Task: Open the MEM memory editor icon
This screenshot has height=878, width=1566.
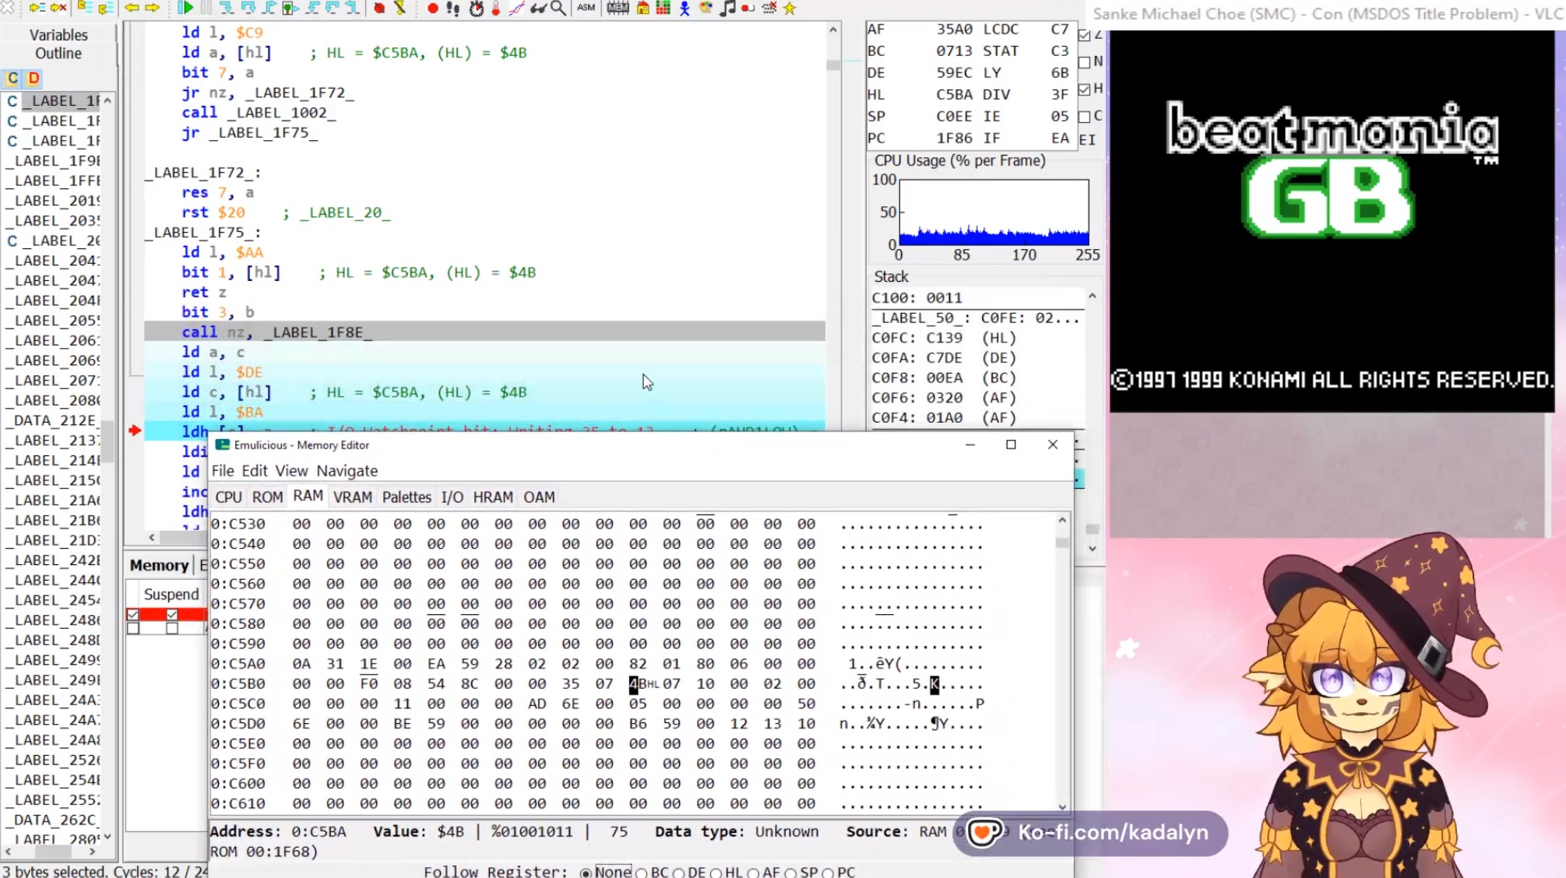Action: [618, 8]
